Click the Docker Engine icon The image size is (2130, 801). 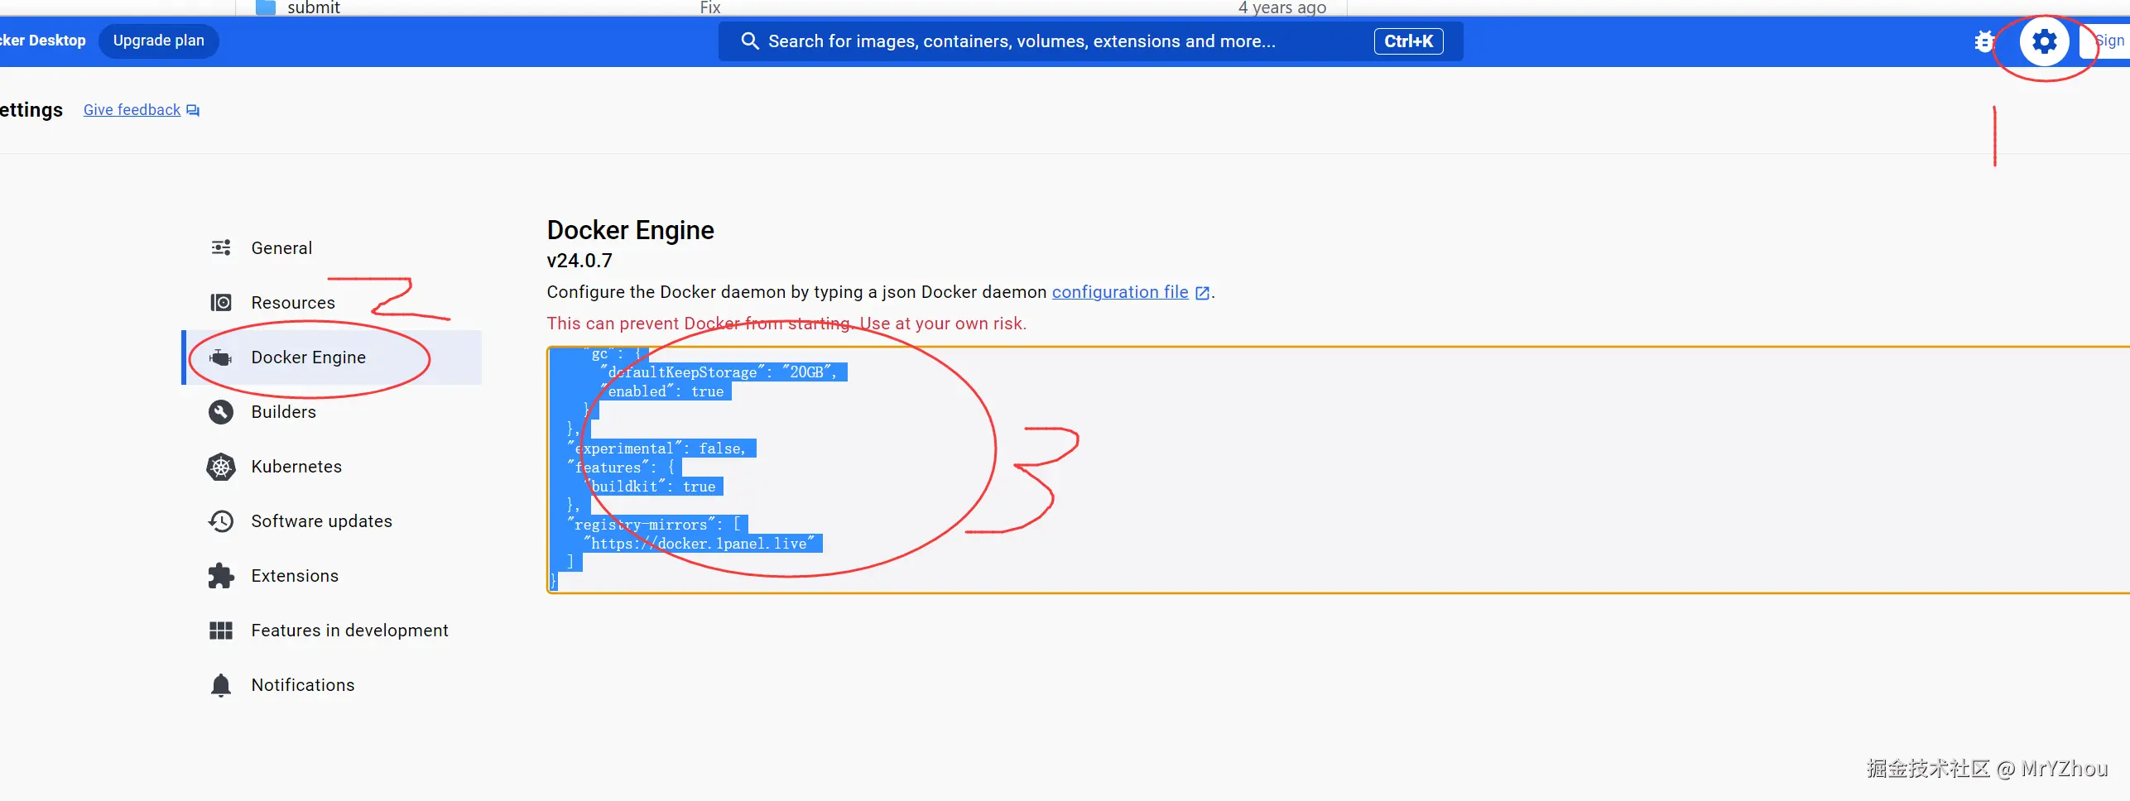pos(221,357)
